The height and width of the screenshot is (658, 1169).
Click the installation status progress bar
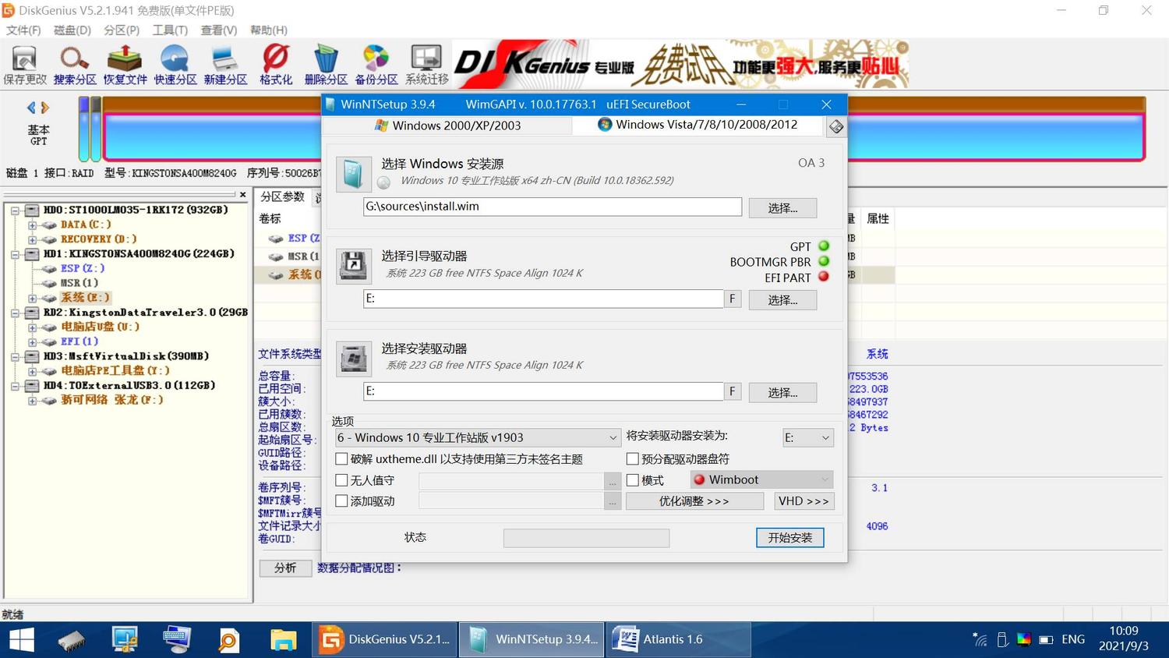click(586, 538)
